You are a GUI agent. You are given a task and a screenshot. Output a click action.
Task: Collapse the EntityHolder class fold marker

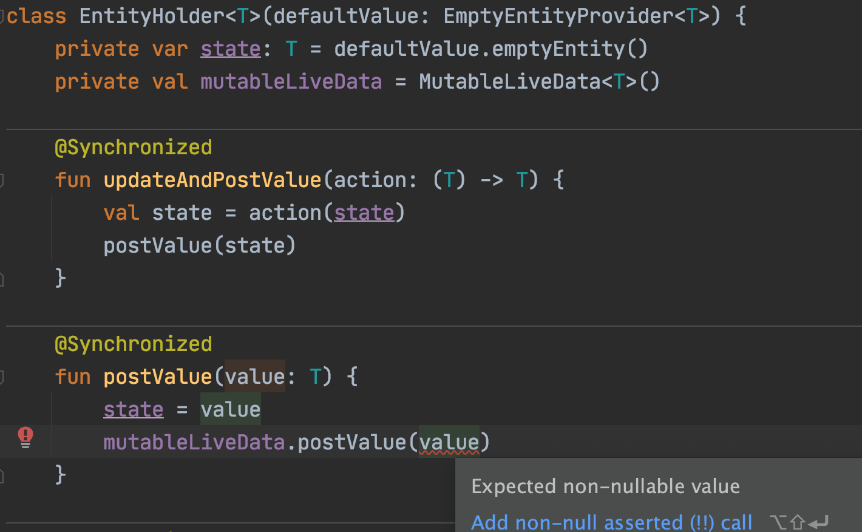point(2,16)
